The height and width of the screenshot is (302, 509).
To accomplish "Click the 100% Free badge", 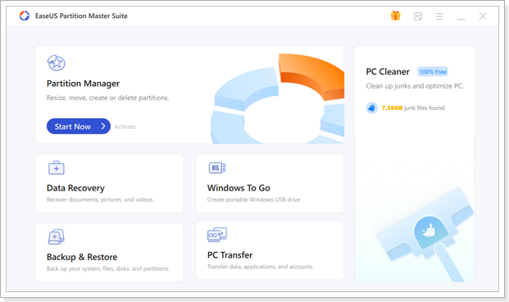I will (433, 72).
